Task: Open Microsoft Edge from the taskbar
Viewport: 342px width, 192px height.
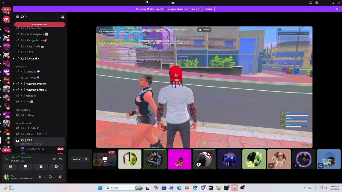Action: [x=179, y=188]
